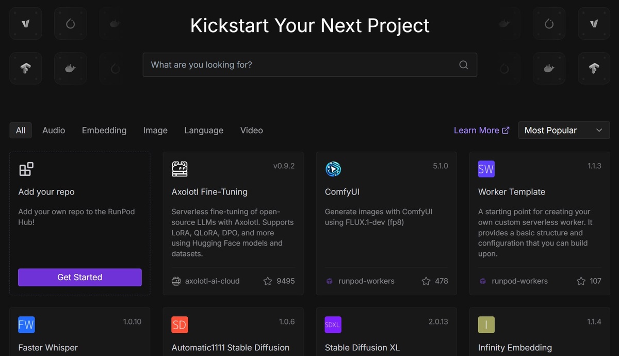Star the Worker Template repo
The height and width of the screenshot is (356, 619).
[581, 281]
